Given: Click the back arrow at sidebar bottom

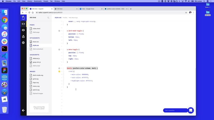Looking at the screenshot, I should coord(23,110).
